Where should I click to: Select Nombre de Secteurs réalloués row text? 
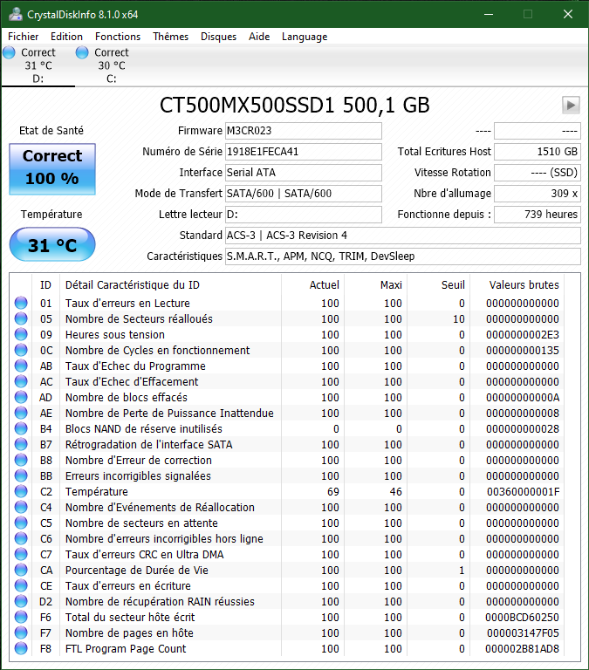tap(139, 318)
